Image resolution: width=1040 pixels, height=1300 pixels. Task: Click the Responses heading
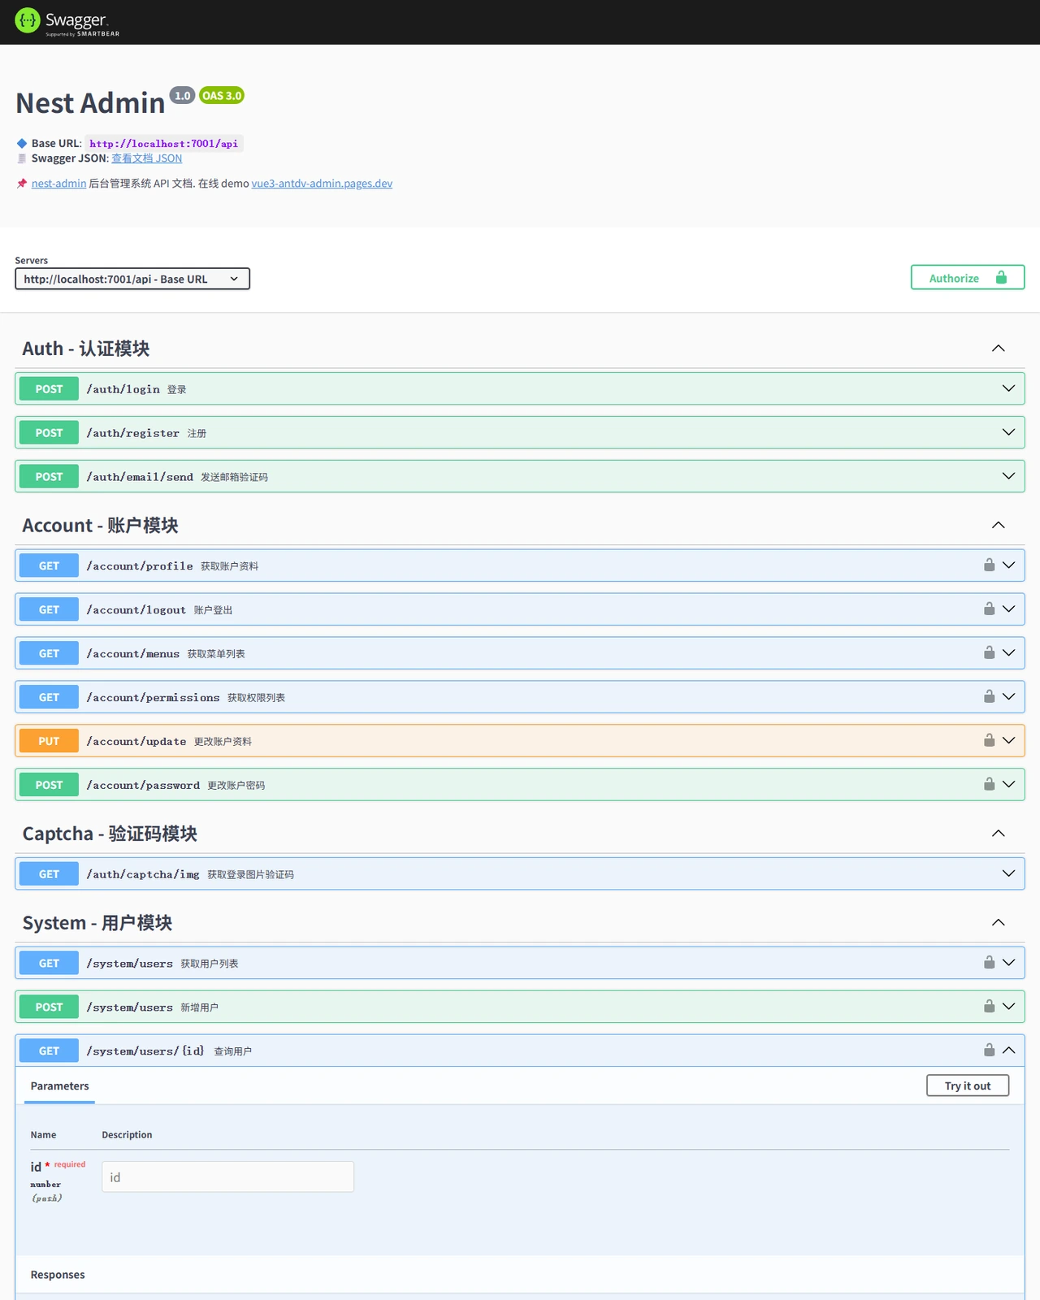(x=58, y=1275)
